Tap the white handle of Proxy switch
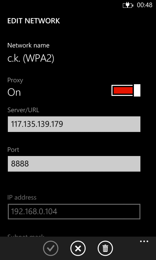Screen dimensions: 156x260 click(x=137, y=90)
